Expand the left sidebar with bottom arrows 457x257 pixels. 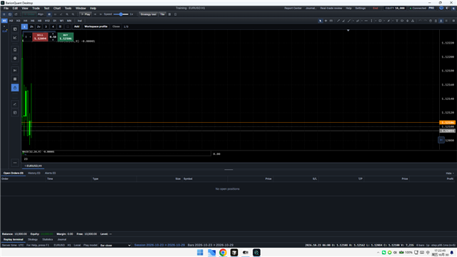15,163
